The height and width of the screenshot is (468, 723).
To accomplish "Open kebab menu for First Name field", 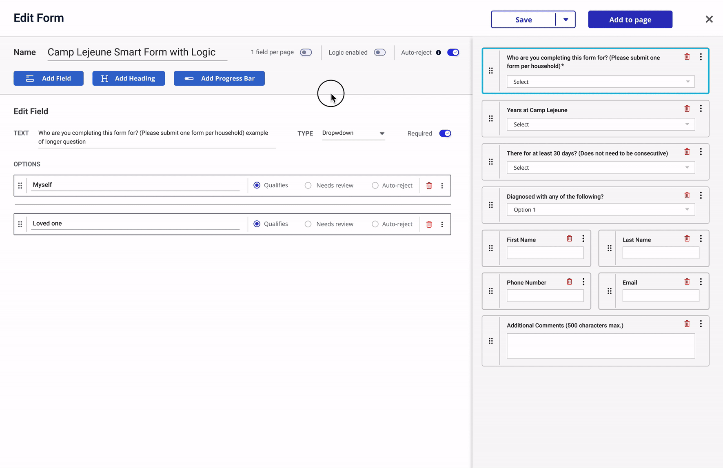I will pos(583,238).
